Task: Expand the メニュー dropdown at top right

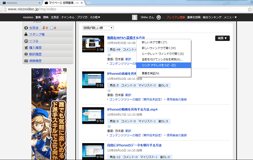Action: [x=230, y=17]
